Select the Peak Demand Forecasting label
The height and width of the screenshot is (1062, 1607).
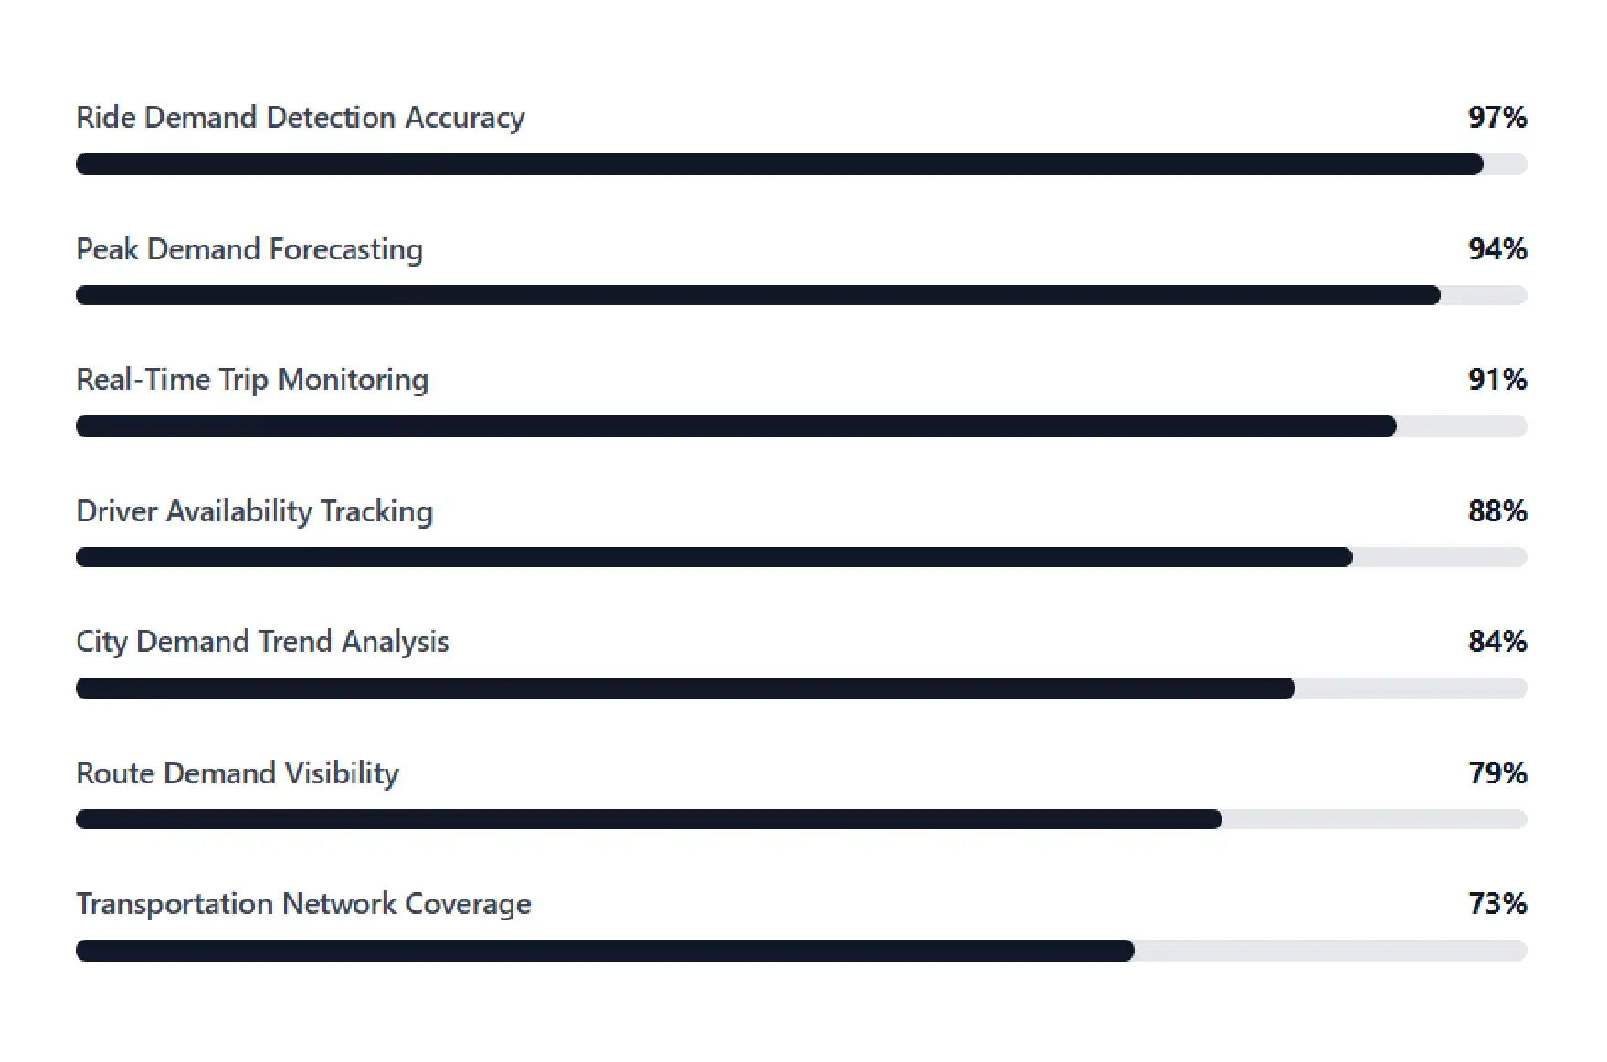click(x=249, y=249)
